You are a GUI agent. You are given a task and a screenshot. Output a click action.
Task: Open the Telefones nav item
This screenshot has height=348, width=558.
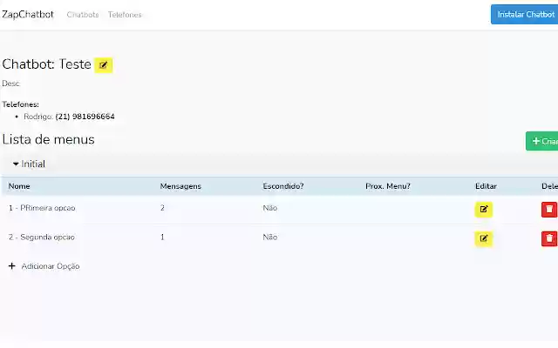[x=125, y=15]
